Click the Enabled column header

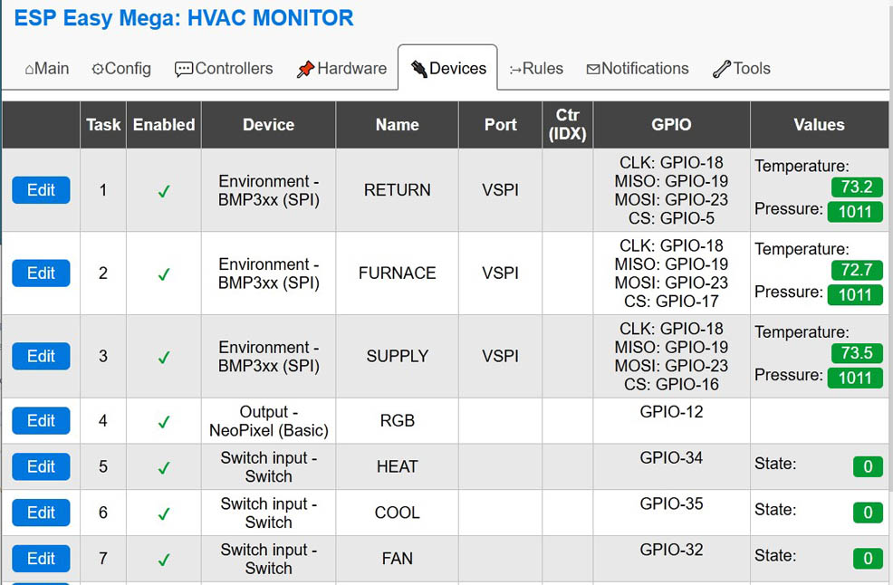tap(164, 125)
